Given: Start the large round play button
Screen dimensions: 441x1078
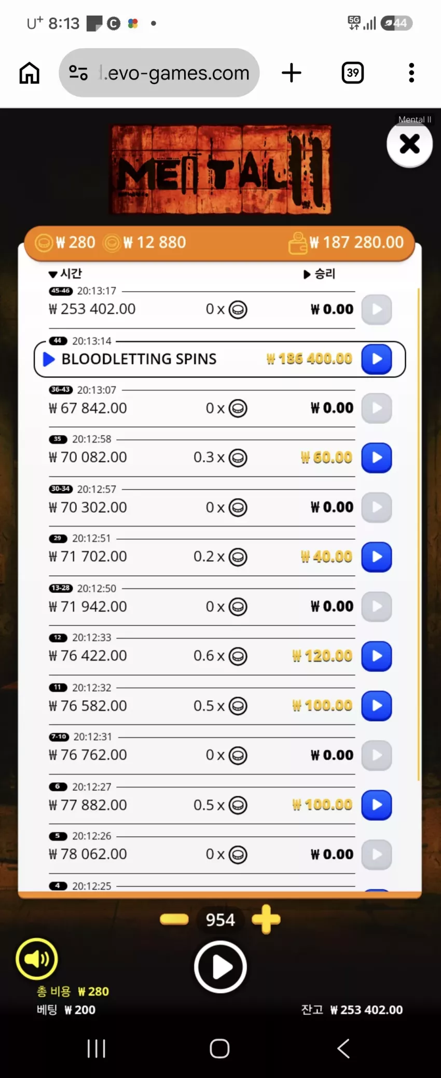Looking at the screenshot, I should [220, 967].
